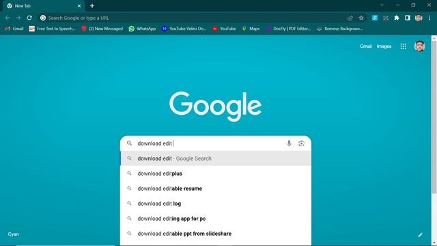Click Images link at page top

tap(384, 46)
